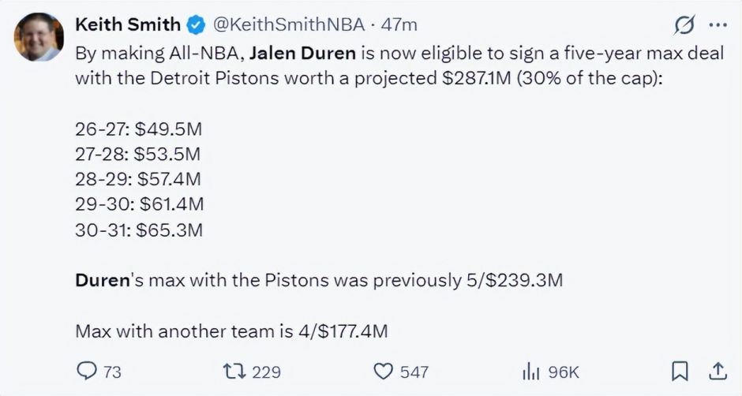Click the Grok explain icon

684,24
